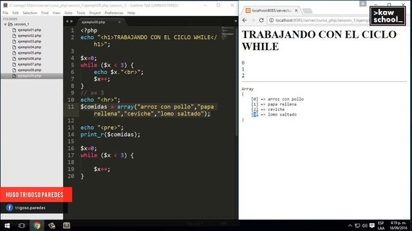The height and width of the screenshot is (231, 412).
Task: Click the folder icon of session_1
Action: [10, 24]
